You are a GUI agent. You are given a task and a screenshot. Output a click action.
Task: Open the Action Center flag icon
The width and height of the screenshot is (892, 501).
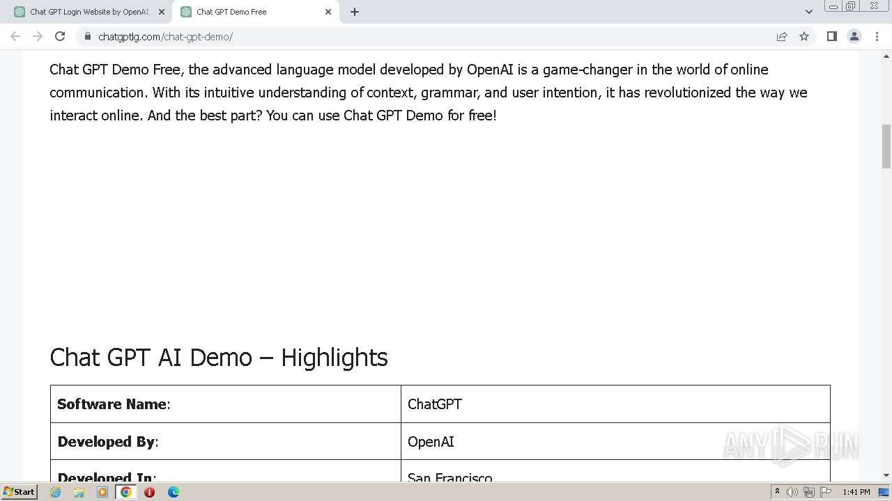tap(826, 492)
